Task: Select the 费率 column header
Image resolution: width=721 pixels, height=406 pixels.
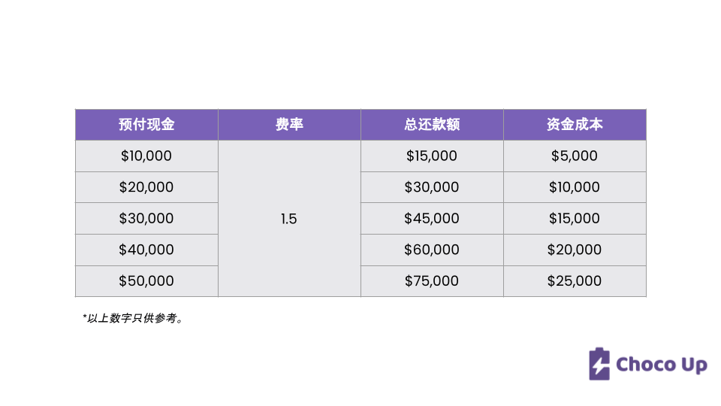Action: point(289,125)
